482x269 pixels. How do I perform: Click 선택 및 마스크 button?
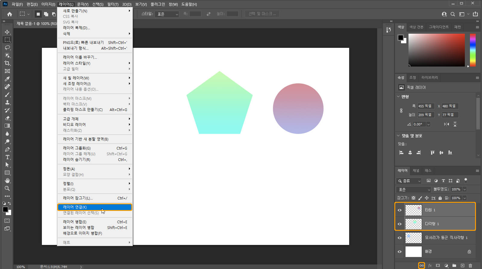tap(262, 14)
